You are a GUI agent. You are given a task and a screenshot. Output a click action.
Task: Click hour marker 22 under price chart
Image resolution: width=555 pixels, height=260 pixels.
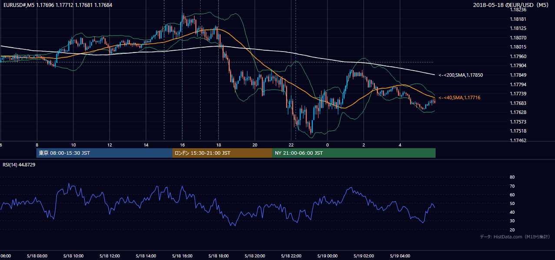pos(291,145)
